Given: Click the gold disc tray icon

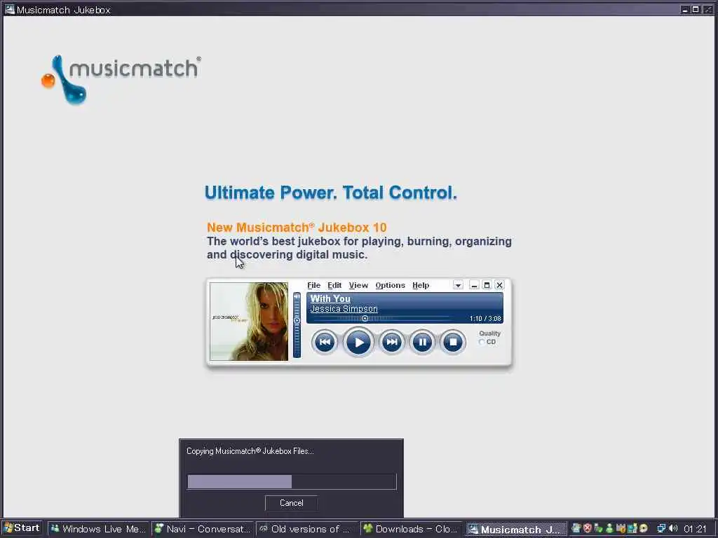Looking at the screenshot, I should point(644,528).
